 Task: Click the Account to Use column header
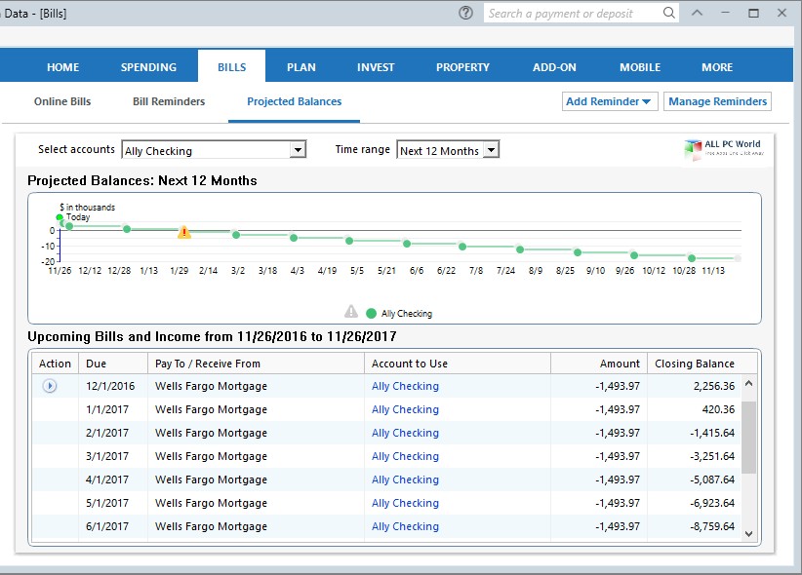pyautogui.click(x=458, y=364)
